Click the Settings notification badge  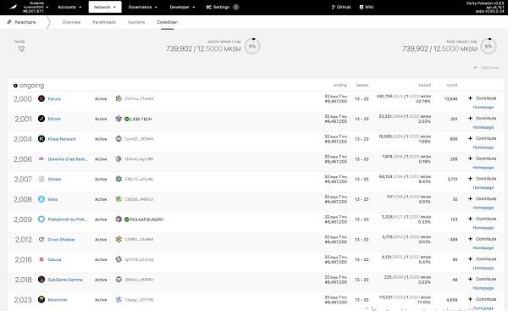236,7
